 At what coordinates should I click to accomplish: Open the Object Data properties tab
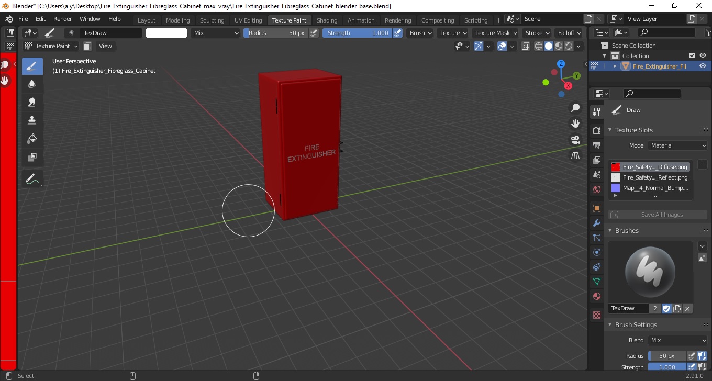[x=596, y=282]
